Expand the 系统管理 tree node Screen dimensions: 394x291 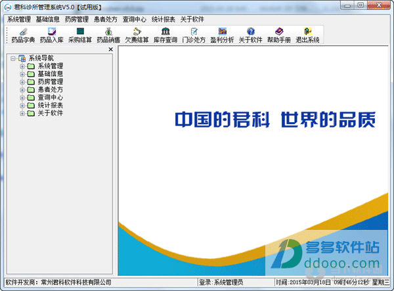click(22, 66)
